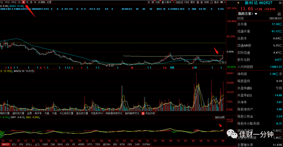Screen dimensions: 283x147
Task: Select the W&R indicator tab
Action: tap(45, 144)
